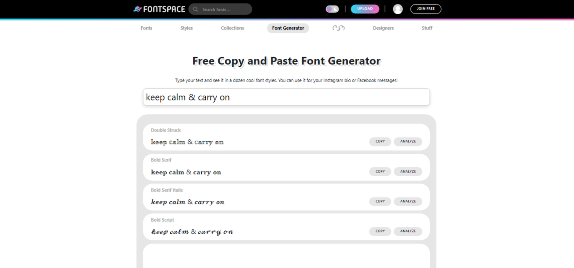Open the Stuff section
The image size is (574, 268).
427,28
